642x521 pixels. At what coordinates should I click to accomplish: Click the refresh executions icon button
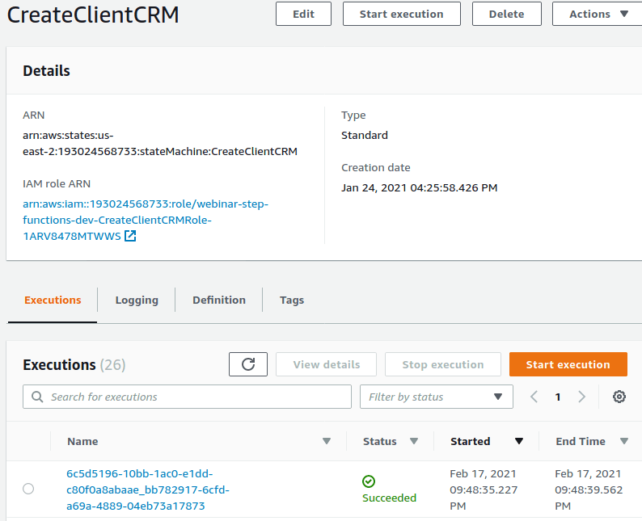tap(248, 364)
